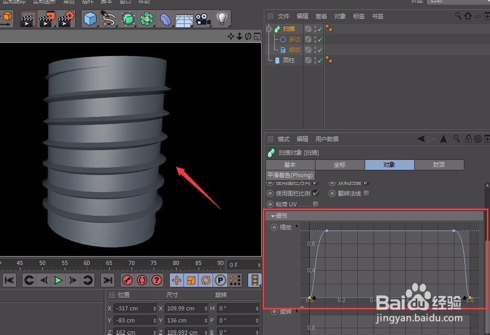Viewport: 490px width, 335px height.
Task: Collapse the 扫描 object tree
Action: tap(269, 29)
